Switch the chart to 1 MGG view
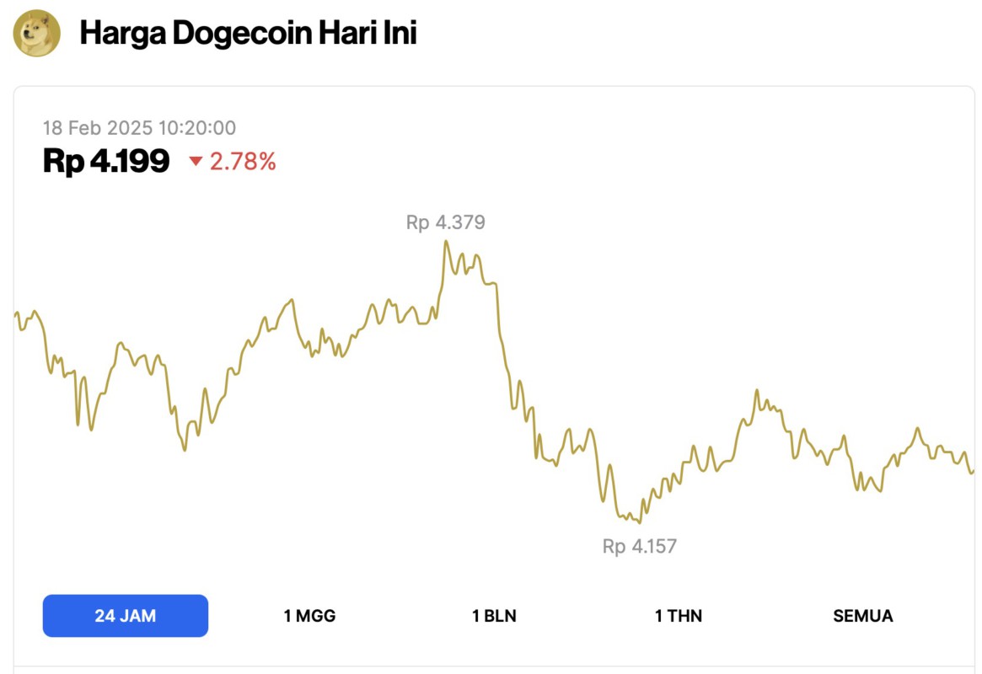The width and height of the screenshot is (982, 674). click(x=309, y=616)
